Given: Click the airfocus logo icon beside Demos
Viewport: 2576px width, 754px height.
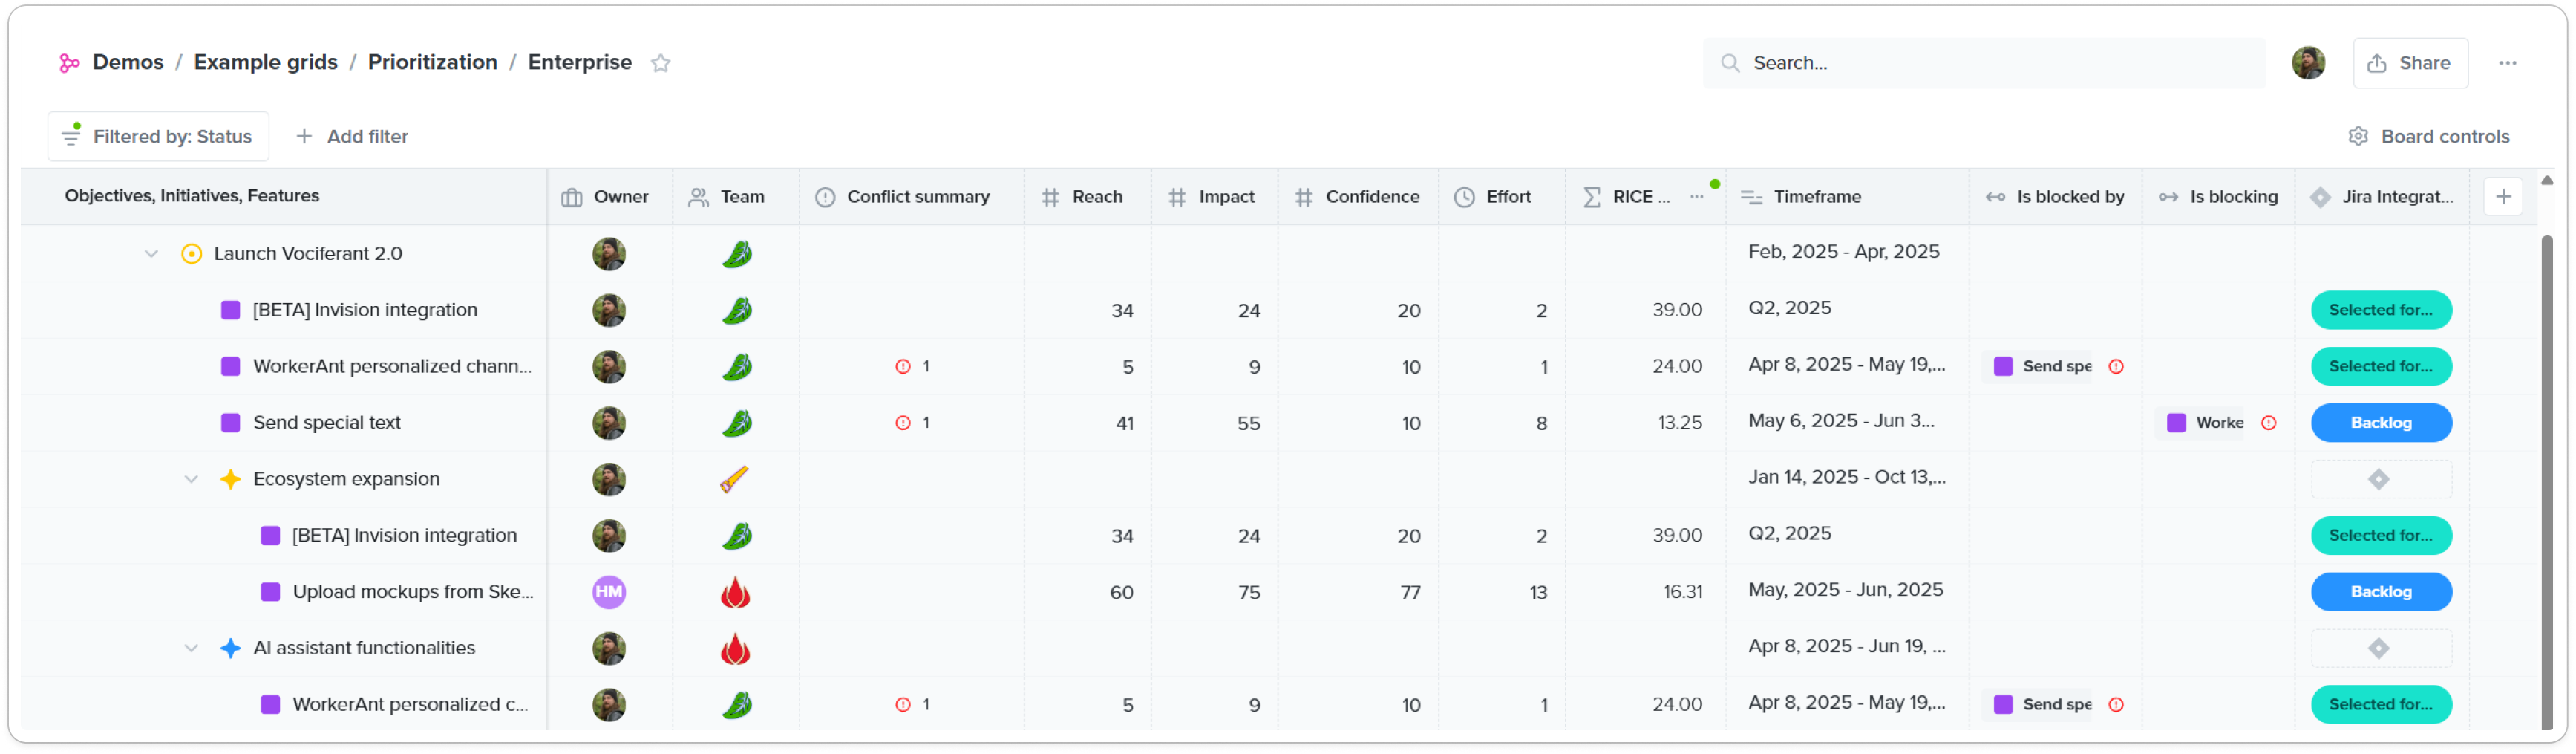Looking at the screenshot, I should click(69, 63).
